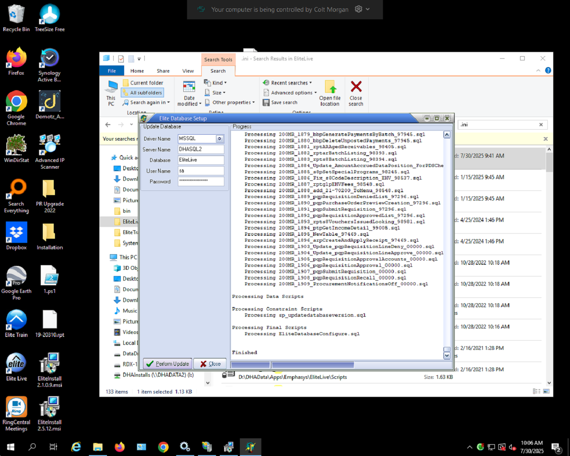Screen dimensions: 570x456
Task: Click the Back navigation arrow
Action: 108,125
